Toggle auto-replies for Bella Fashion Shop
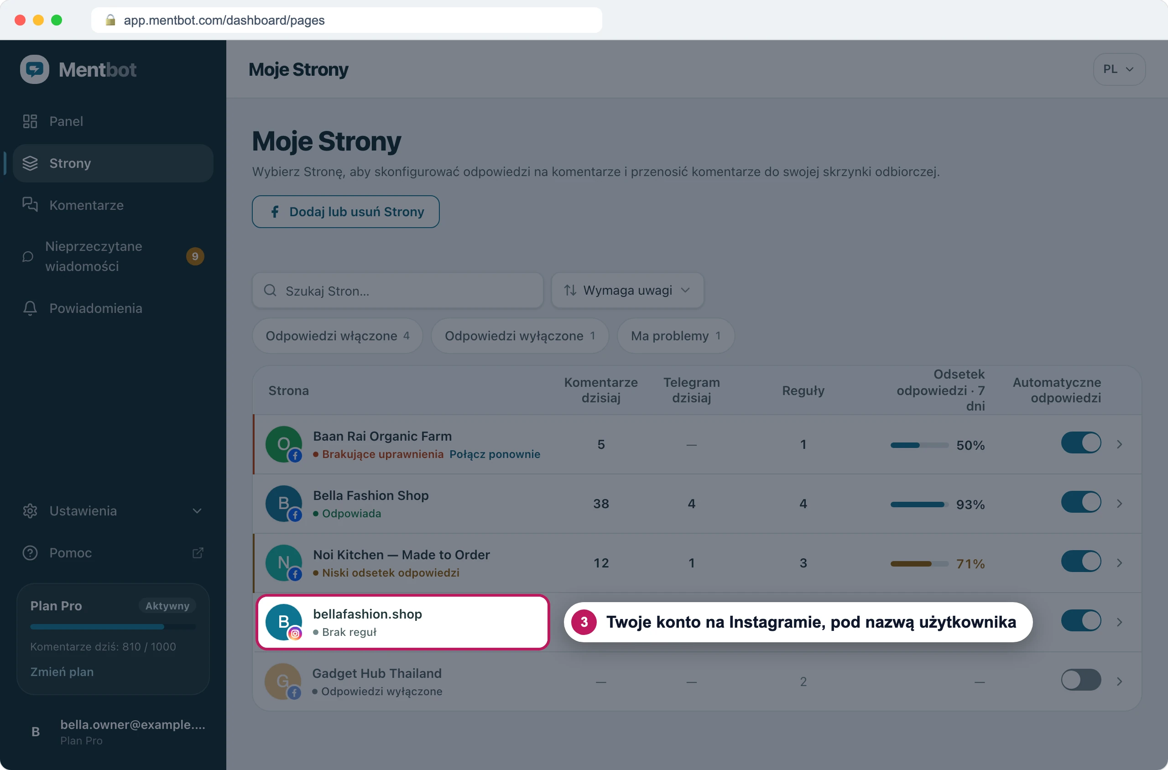The height and width of the screenshot is (770, 1168). click(1080, 502)
